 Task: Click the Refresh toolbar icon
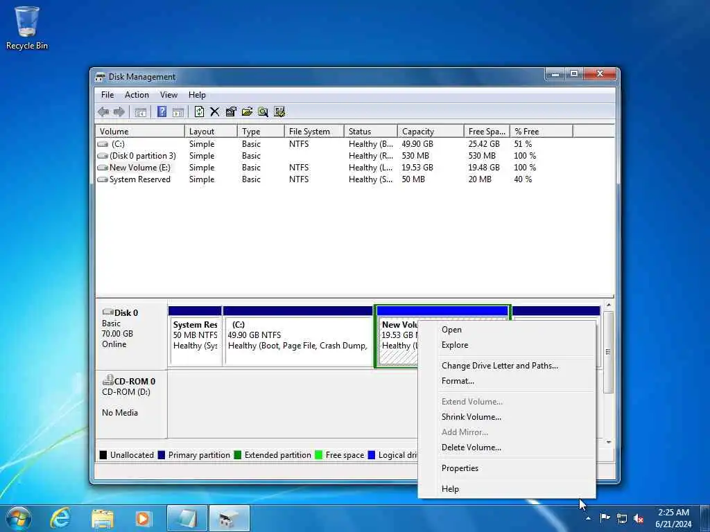click(x=199, y=112)
